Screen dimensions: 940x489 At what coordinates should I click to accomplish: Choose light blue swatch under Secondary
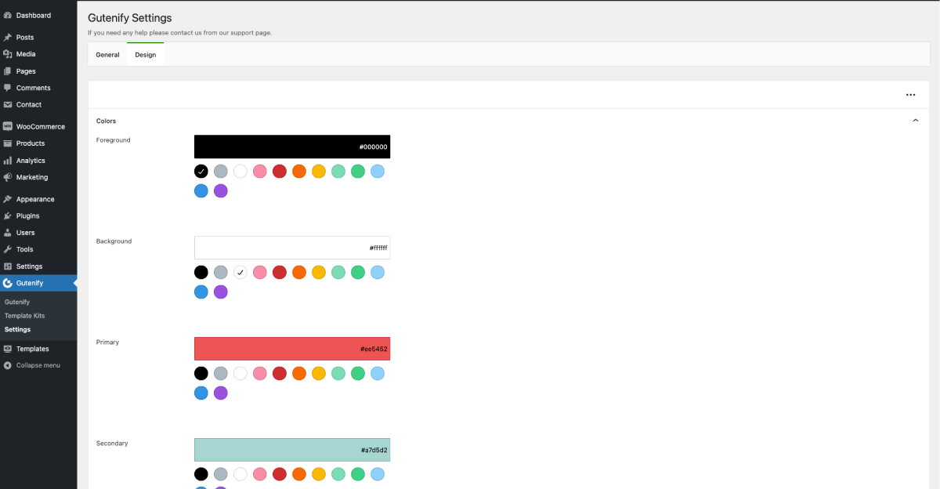click(x=378, y=474)
